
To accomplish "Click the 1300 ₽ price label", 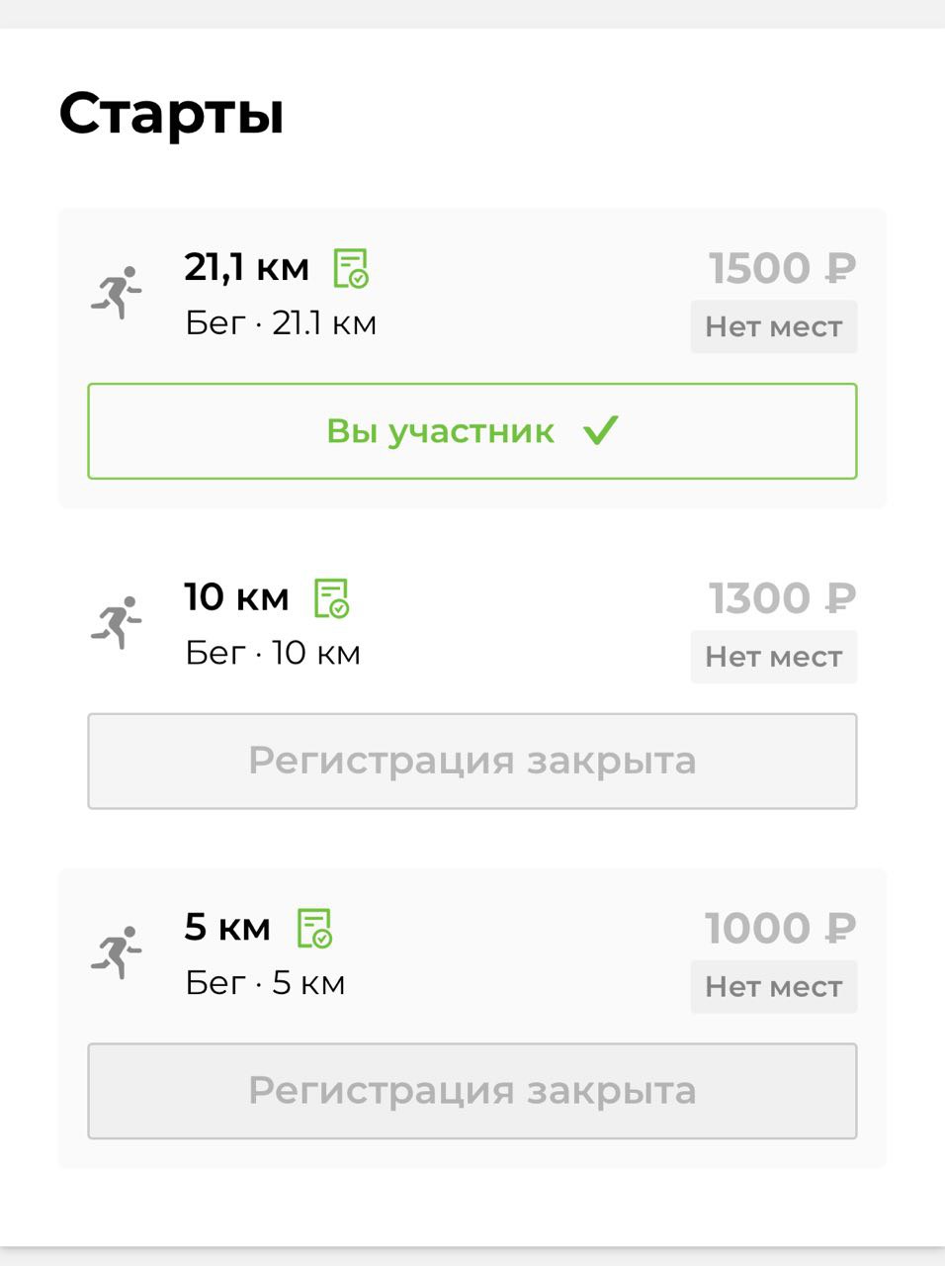I will (782, 598).
